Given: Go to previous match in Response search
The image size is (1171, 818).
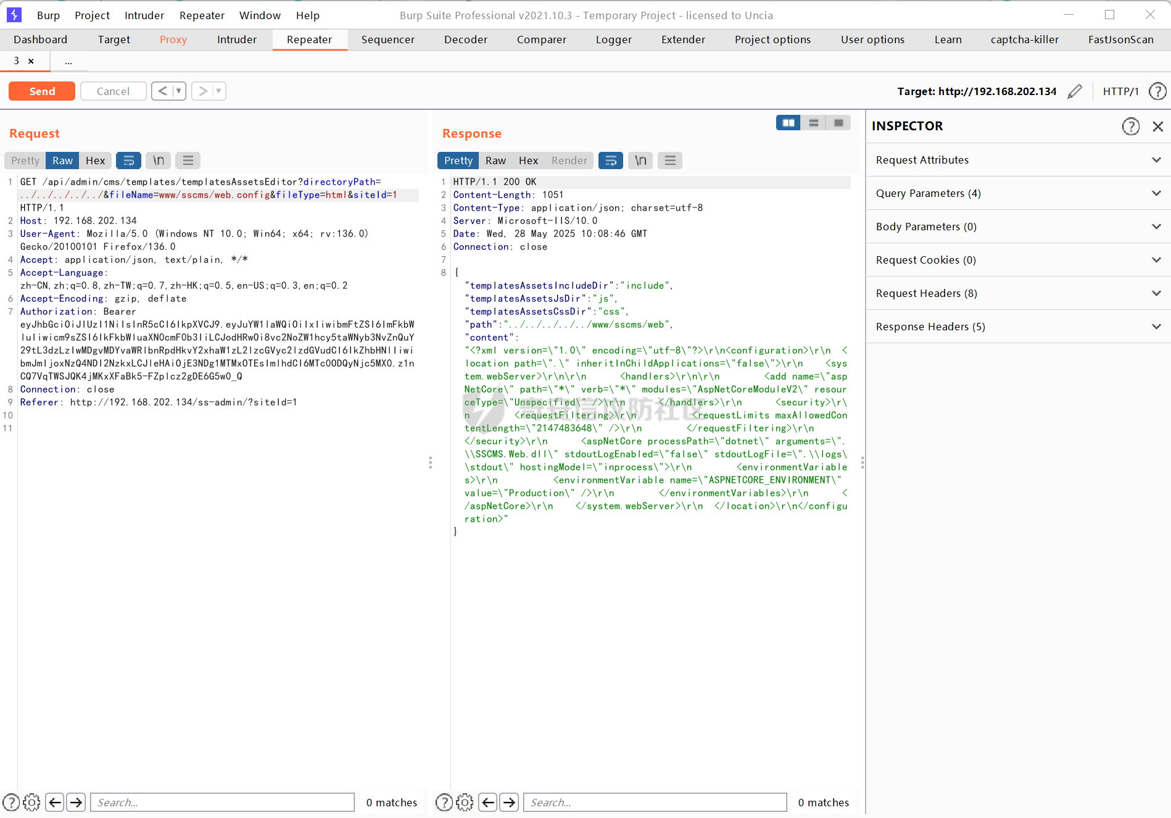Looking at the screenshot, I should [x=488, y=802].
